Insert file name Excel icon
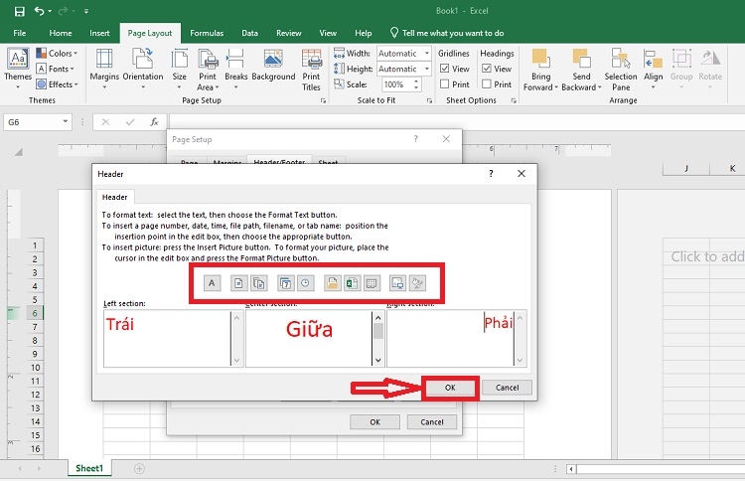 tap(352, 283)
